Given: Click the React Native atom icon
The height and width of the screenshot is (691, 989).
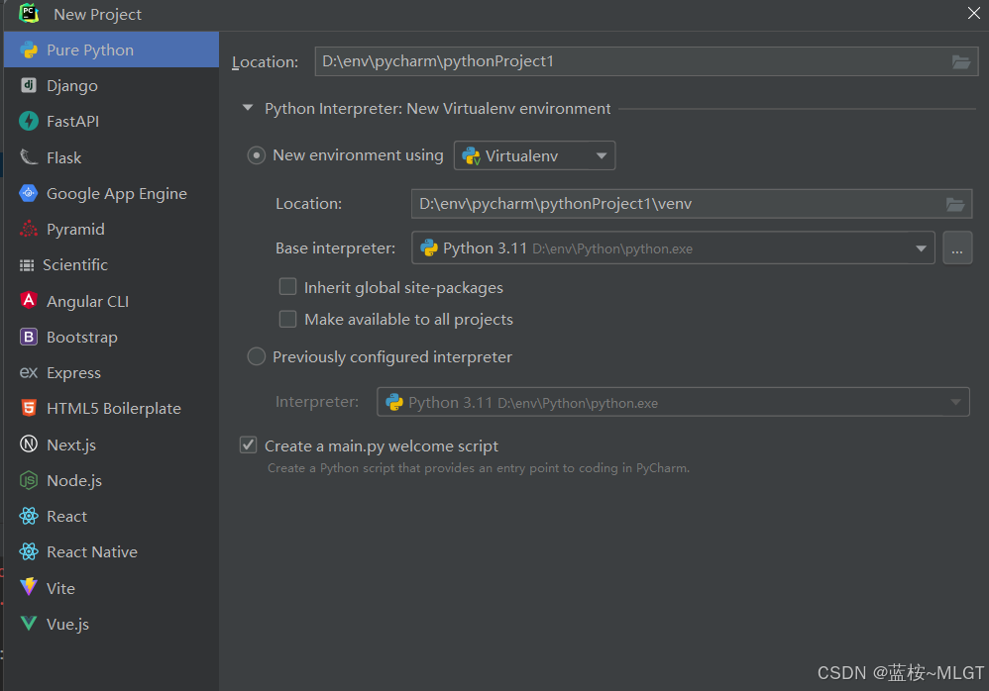Looking at the screenshot, I should [29, 551].
